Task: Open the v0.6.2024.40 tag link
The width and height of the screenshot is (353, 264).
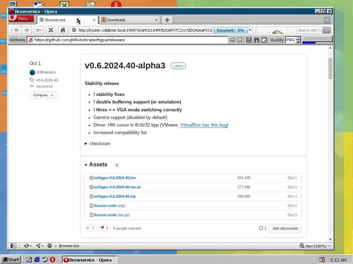Action: [x=47, y=80]
